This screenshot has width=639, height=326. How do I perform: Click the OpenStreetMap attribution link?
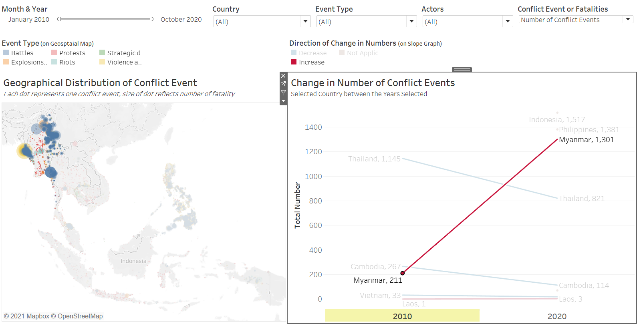pos(80,316)
